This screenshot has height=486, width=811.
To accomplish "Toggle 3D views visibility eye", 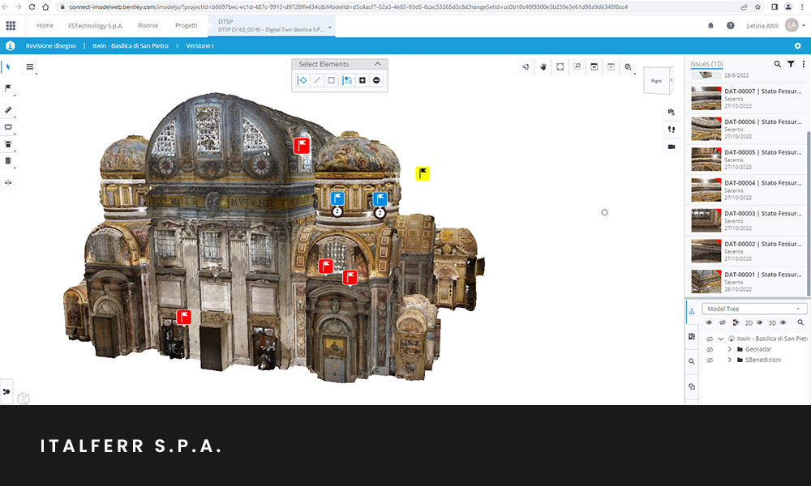I will (x=783, y=322).
